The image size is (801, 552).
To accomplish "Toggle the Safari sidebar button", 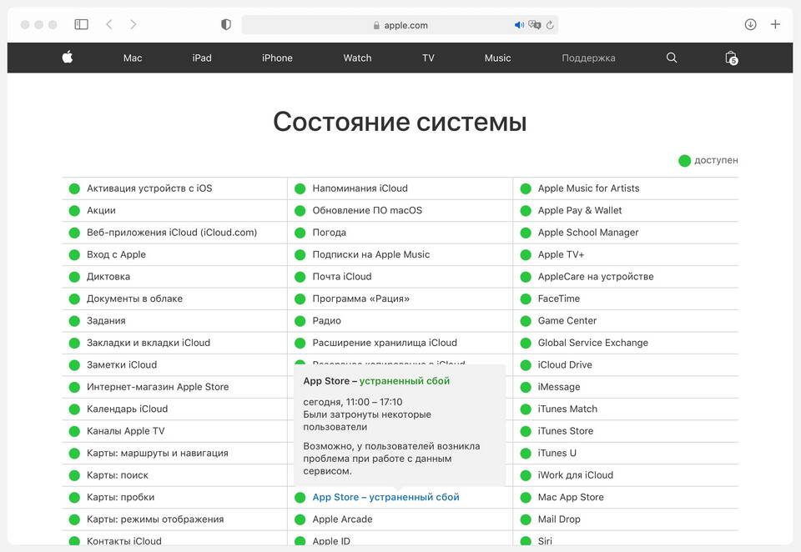I will point(81,25).
